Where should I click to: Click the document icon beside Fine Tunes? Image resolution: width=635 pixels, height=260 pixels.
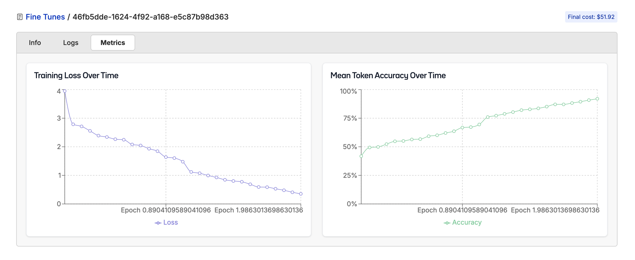[x=20, y=17]
